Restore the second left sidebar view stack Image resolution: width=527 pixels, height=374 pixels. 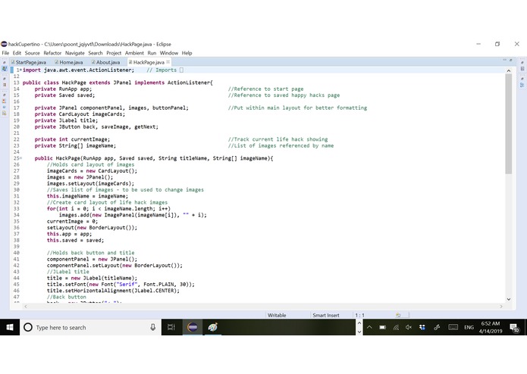5,79
